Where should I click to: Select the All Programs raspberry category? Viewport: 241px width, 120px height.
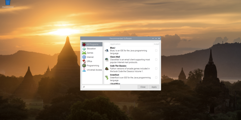tap(92, 44)
